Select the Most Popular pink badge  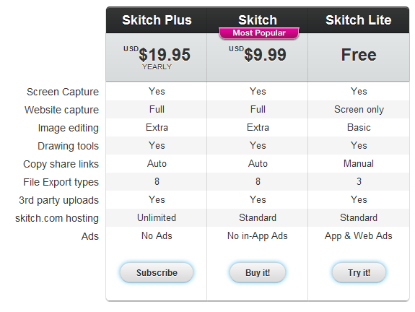259,32
